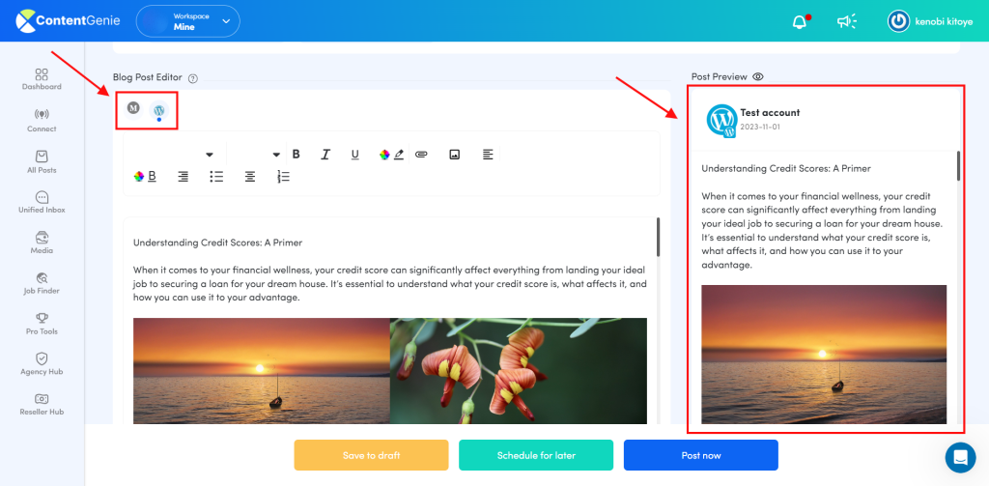Align text left

coord(488,154)
